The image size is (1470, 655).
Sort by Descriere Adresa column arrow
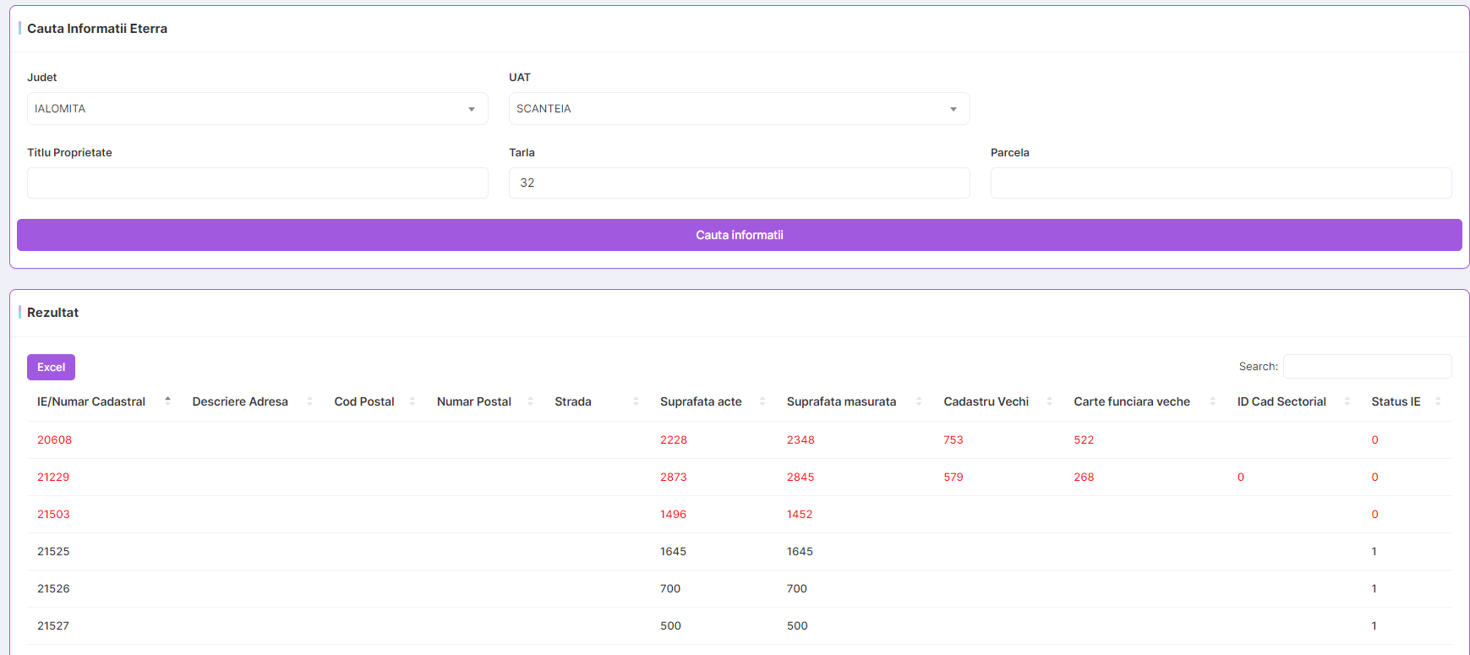(x=309, y=401)
